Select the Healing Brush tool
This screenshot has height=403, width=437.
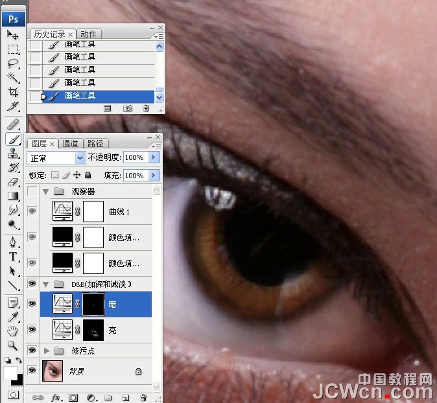12,124
